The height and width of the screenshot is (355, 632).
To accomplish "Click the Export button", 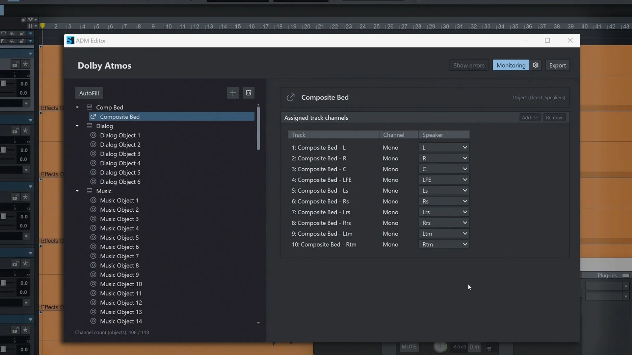I will pyautogui.click(x=557, y=65).
